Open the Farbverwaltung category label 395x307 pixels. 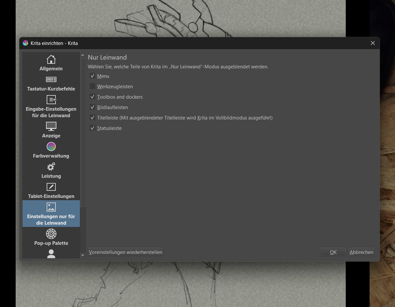tap(51, 156)
